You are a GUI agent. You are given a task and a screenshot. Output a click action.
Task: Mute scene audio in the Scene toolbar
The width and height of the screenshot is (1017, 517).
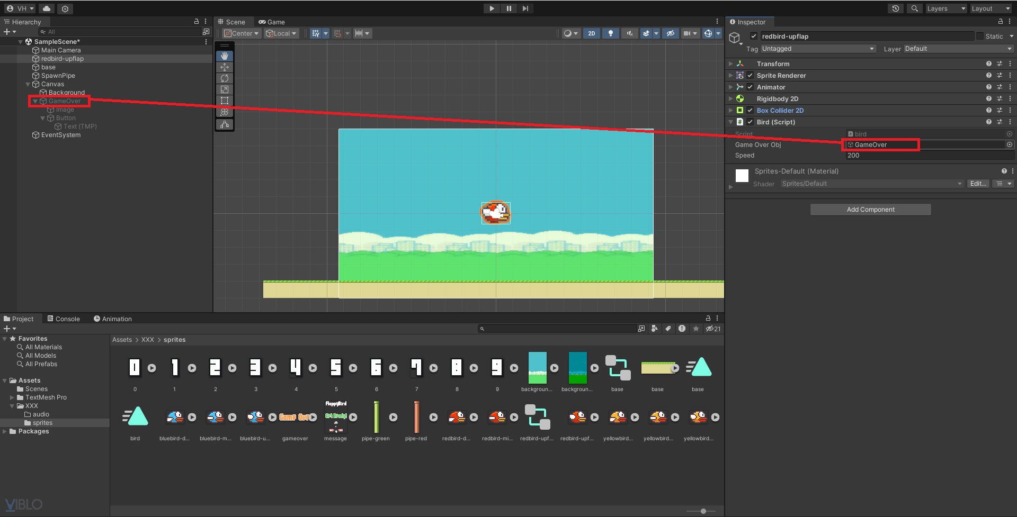coord(630,33)
